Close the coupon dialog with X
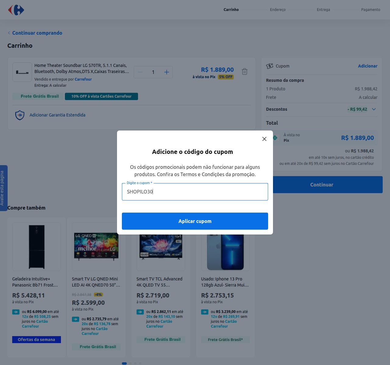The width and height of the screenshot is (390, 365). click(264, 139)
